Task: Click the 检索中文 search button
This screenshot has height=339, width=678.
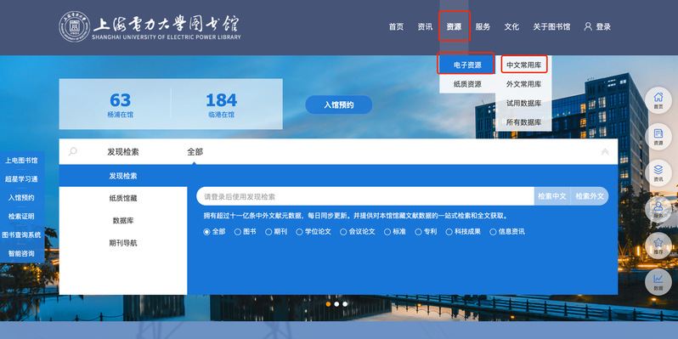Action: [x=552, y=196]
